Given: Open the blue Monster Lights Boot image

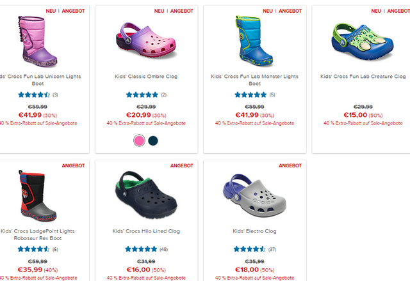Looking at the screenshot, I should click(254, 41).
